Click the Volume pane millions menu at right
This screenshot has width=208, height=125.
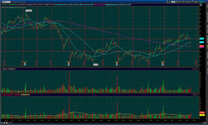point(195,69)
